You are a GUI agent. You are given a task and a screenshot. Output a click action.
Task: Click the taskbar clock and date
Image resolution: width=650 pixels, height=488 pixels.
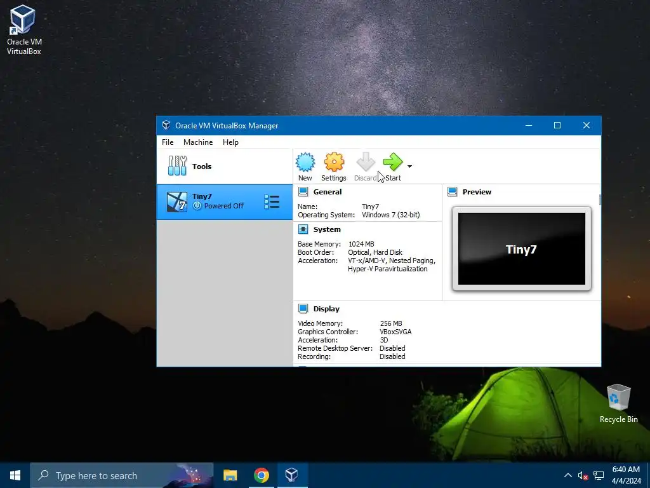627,475
